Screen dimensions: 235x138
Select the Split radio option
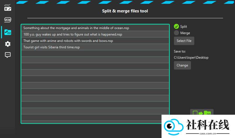(x=180, y=26)
